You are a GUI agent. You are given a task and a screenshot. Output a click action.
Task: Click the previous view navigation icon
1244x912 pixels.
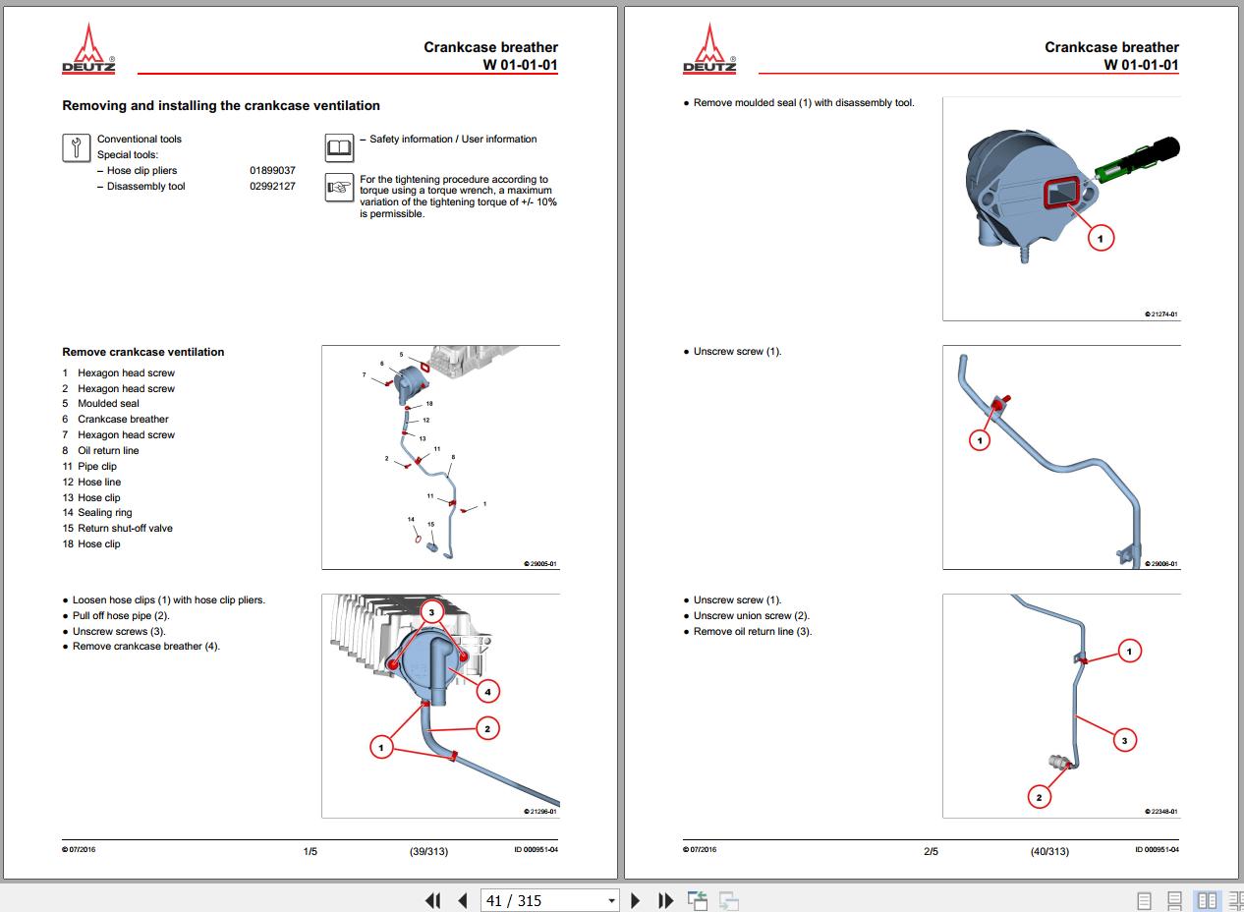[x=698, y=900]
